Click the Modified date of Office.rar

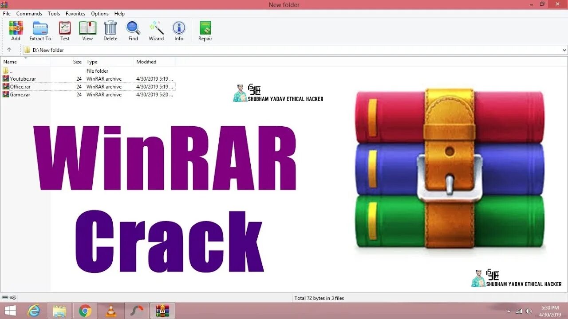tap(154, 87)
